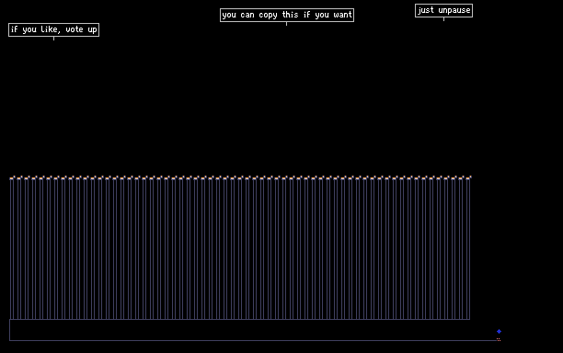Click the stem under the "copy this" sign

(x=286, y=24)
